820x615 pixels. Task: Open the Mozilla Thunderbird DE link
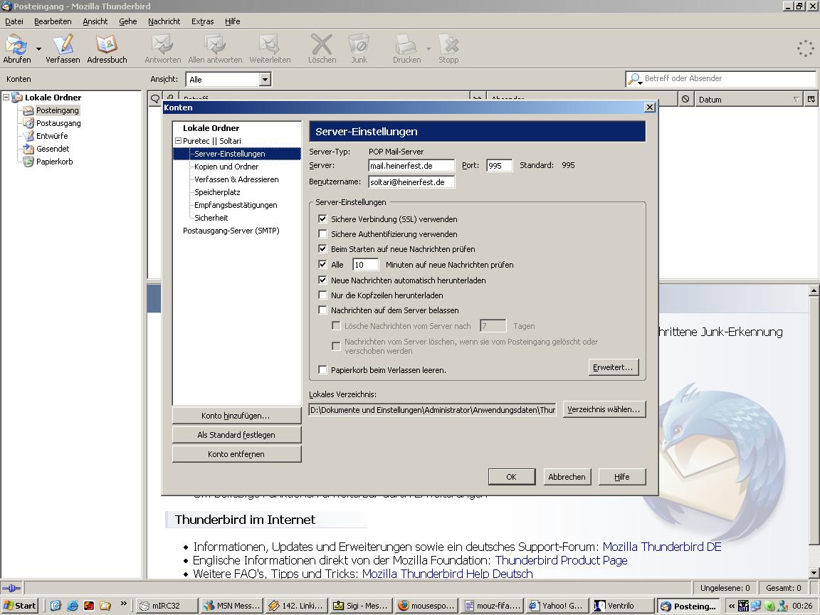pyautogui.click(x=662, y=547)
